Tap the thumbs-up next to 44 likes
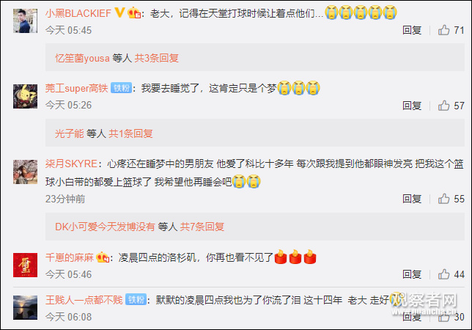The width and height of the screenshot is (472, 330). pos(443,274)
